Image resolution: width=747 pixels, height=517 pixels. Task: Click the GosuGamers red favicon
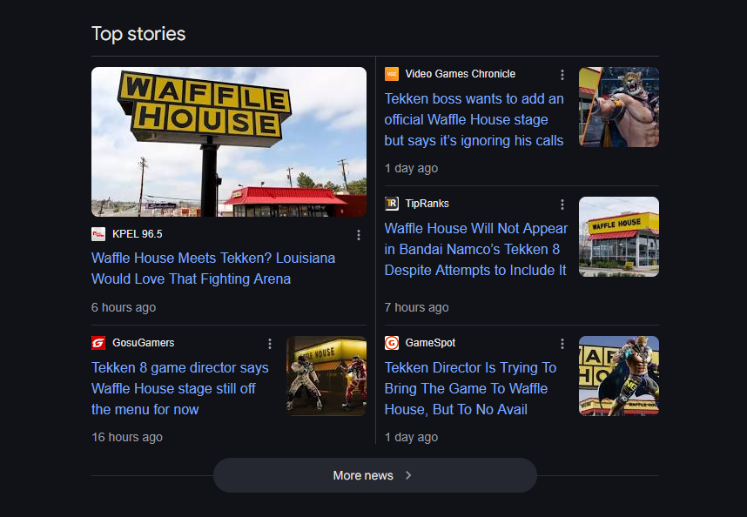tap(98, 343)
